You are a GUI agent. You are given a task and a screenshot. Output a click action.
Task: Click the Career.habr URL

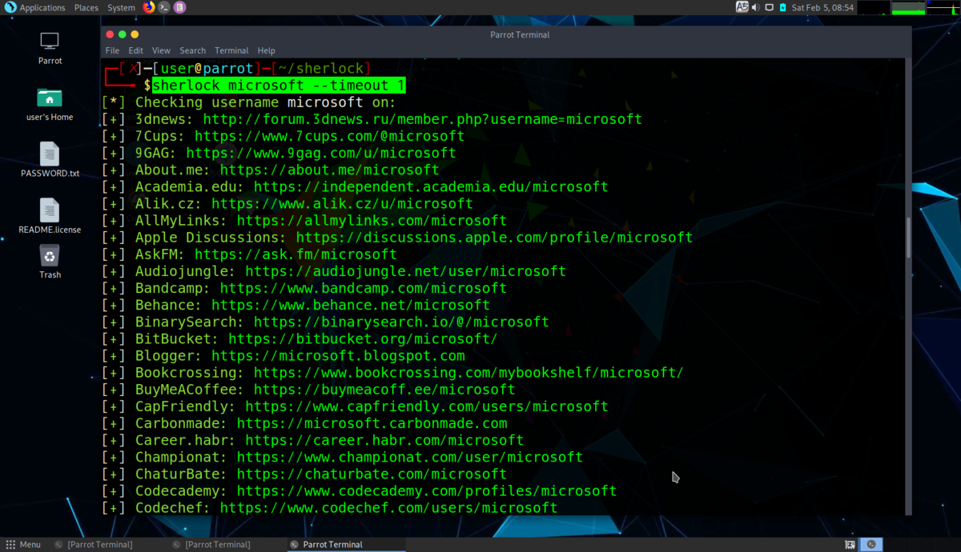coord(384,440)
